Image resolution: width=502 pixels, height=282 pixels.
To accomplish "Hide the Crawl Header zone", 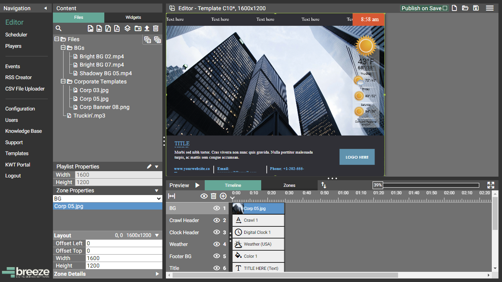I will click(216, 220).
